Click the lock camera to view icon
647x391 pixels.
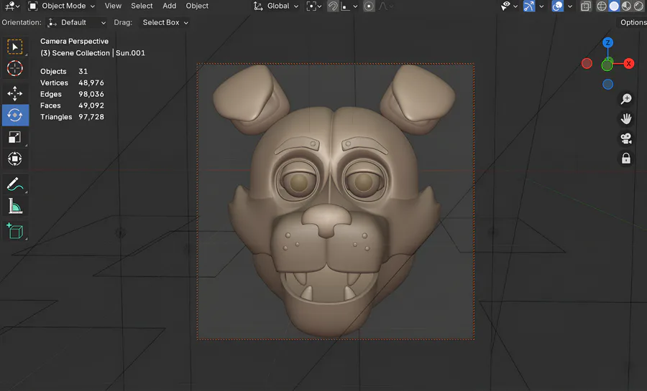pos(626,158)
